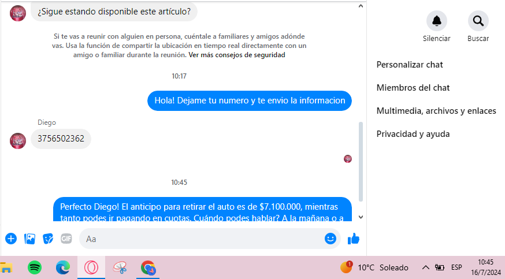Viewport: 505px width, 279px height.
Task: Switch to Opera browser in taskbar
Action: pos(91,267)
